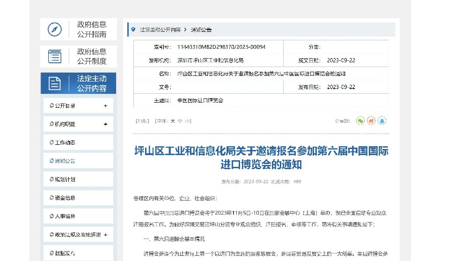Click the heading 一、第六届进博会基本情况
The image size is (468, 261).
[x=174, y=239]
